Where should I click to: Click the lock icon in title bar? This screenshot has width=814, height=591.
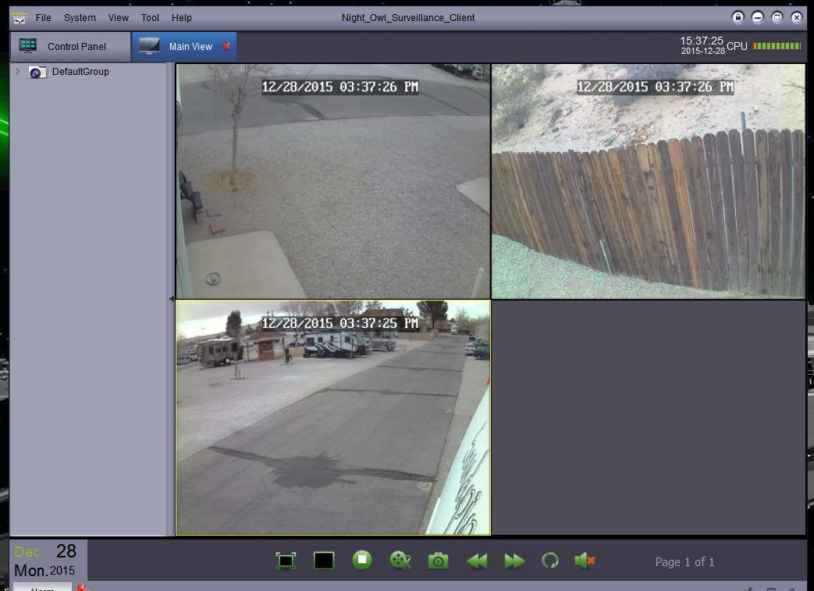[x=738, y=17]
